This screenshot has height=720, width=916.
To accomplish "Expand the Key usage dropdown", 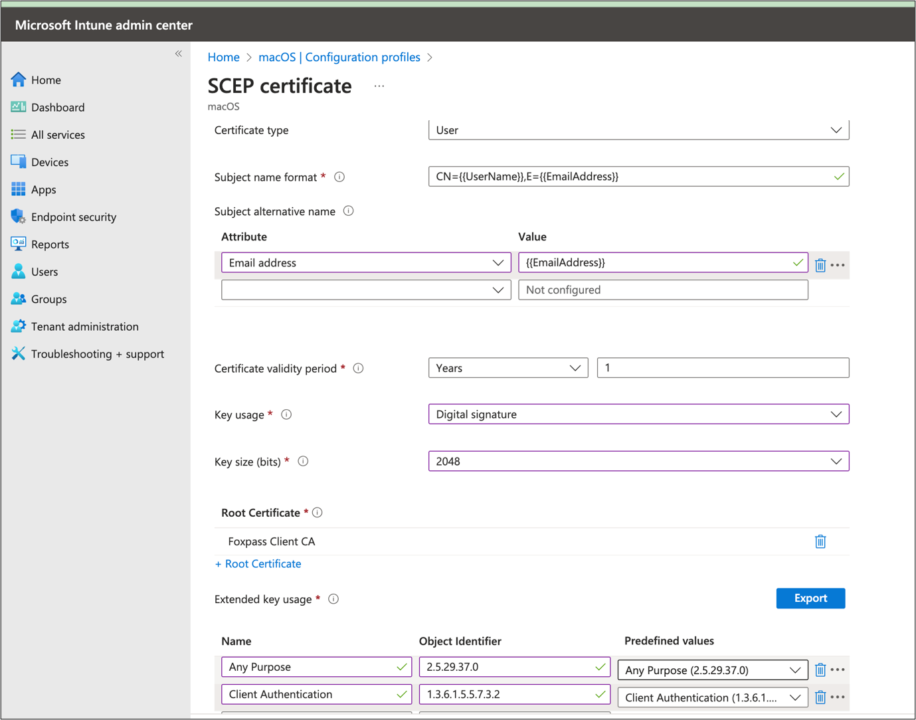I will click(x=638, y=414).
